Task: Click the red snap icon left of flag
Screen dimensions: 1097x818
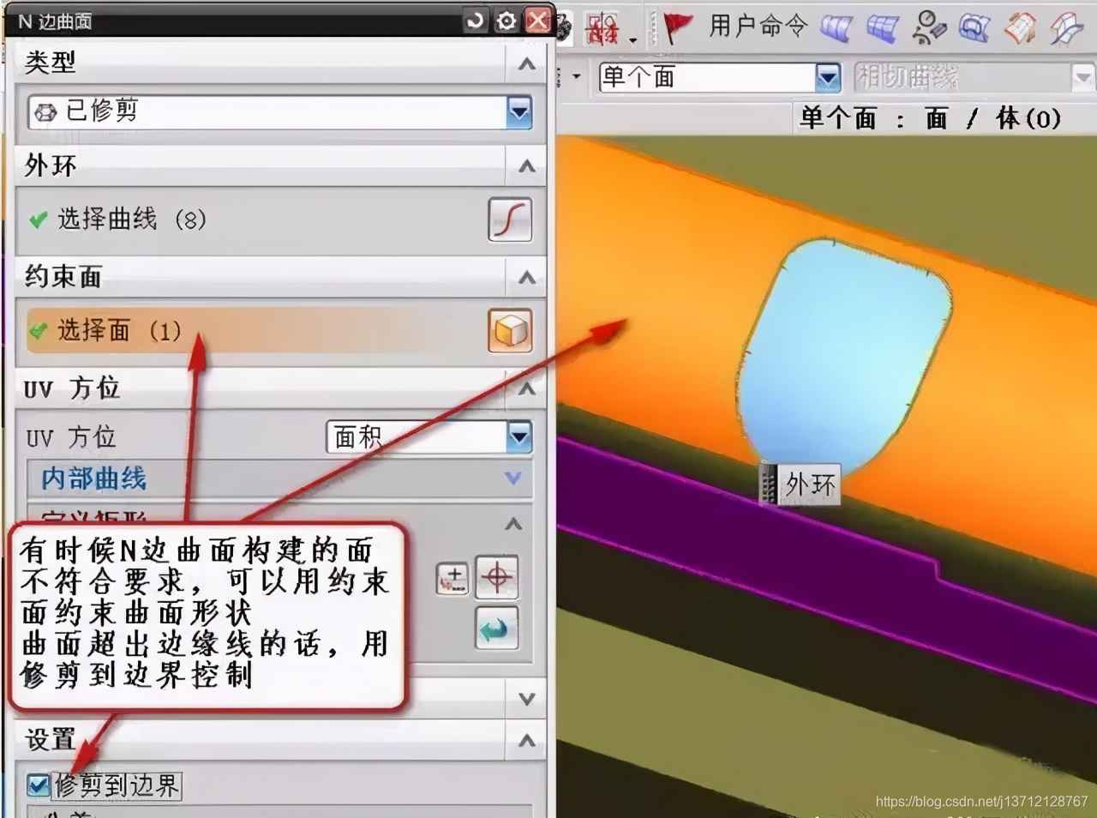Action: [602, 29]
